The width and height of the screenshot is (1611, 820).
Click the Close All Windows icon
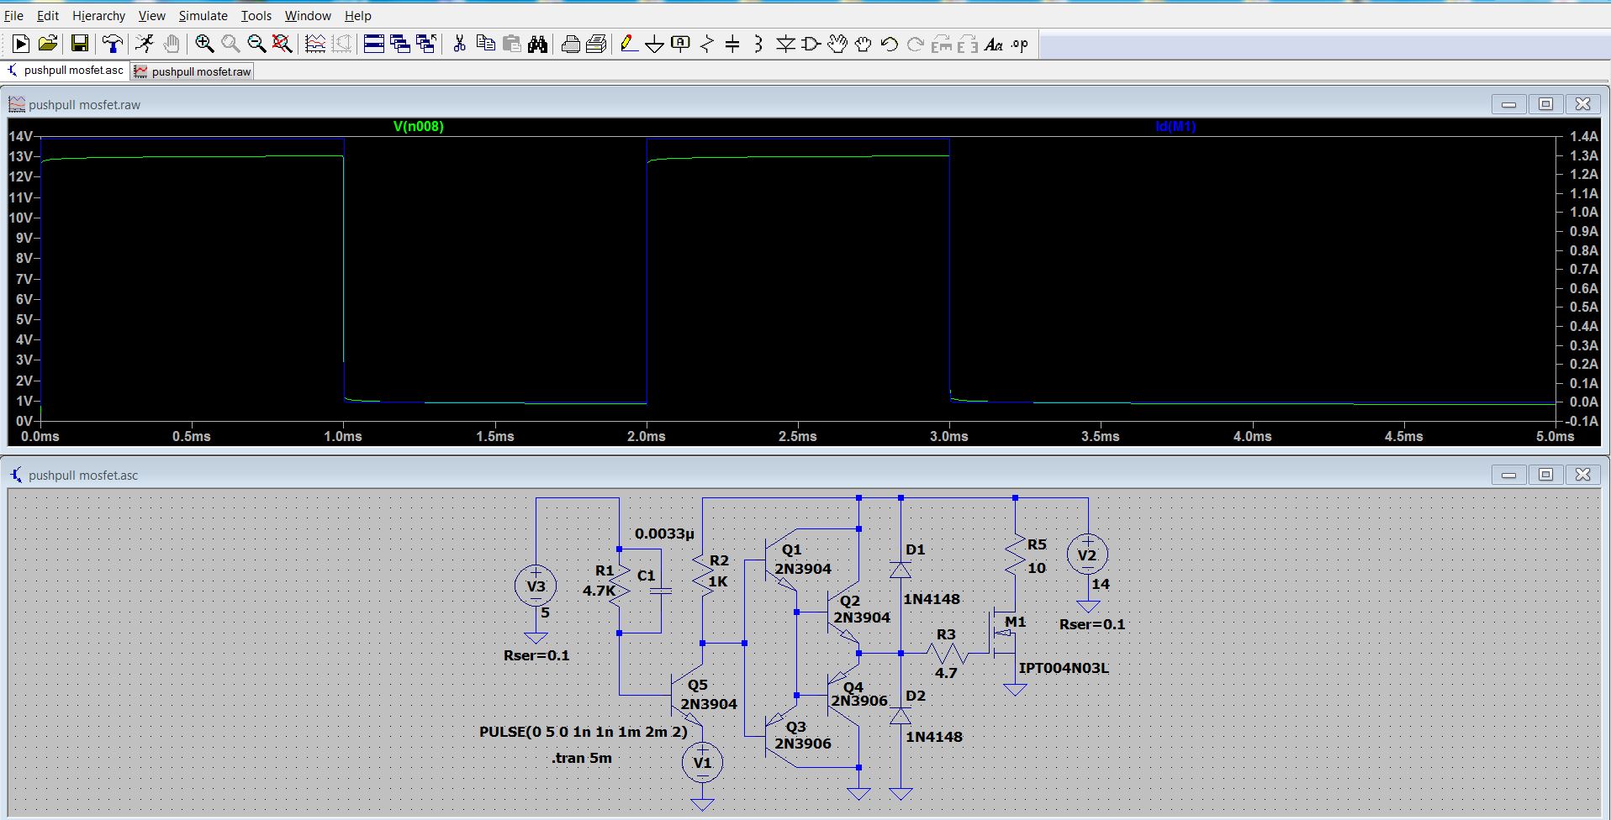click(426, 44)
